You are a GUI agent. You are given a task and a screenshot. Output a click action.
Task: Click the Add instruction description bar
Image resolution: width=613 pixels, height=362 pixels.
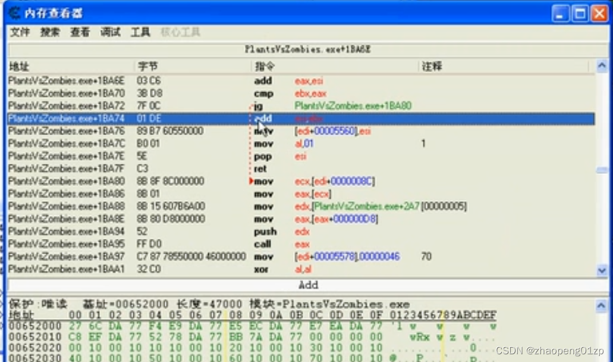pos(308,285)
